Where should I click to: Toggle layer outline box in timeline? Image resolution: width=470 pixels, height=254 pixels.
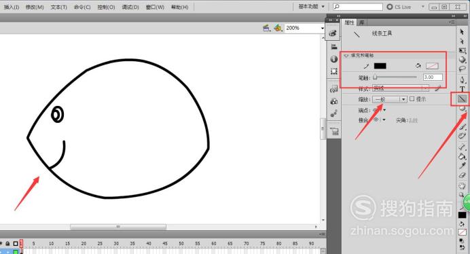pos(16,244)
